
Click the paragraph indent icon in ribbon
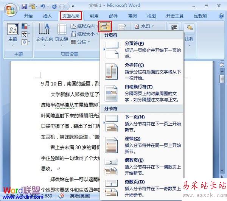[174, 27]
